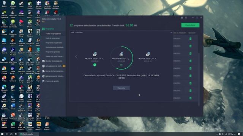Open PowerPoint desktop shortcut
Screen dimensions: 243x136
[x=13, y=116]
